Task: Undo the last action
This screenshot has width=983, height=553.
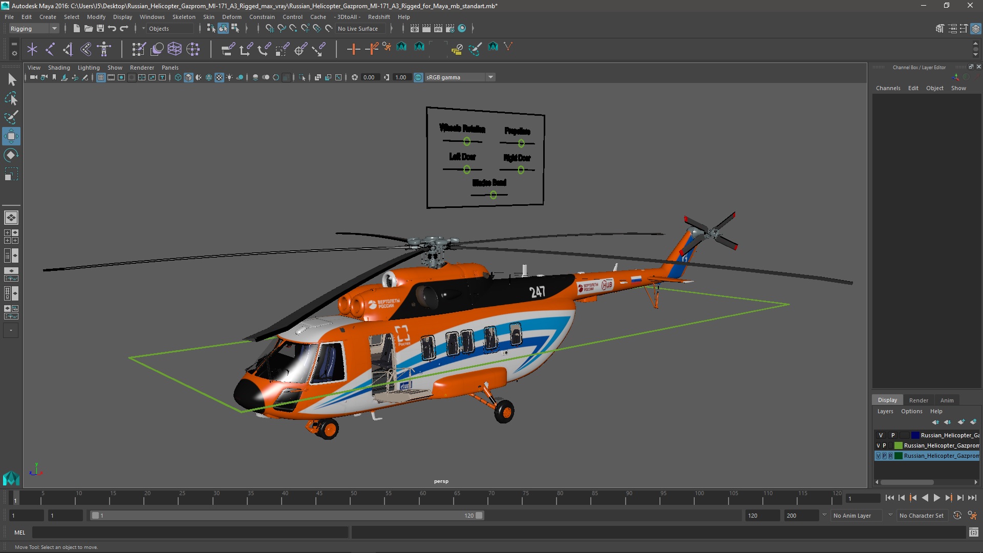Action: [x=112, y=28]
